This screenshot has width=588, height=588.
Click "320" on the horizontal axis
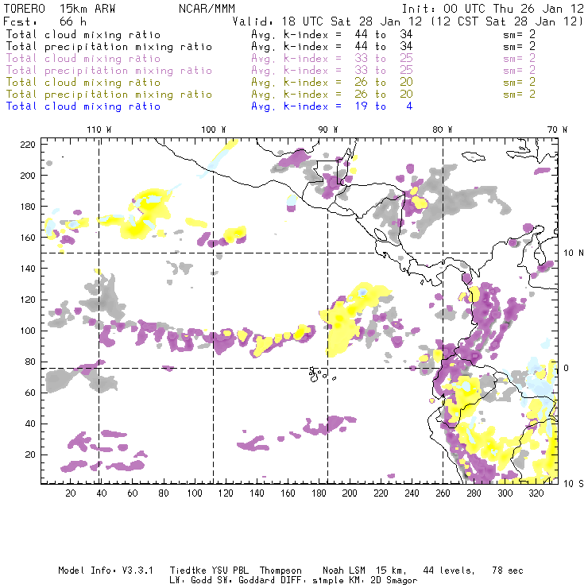[536, 493]
